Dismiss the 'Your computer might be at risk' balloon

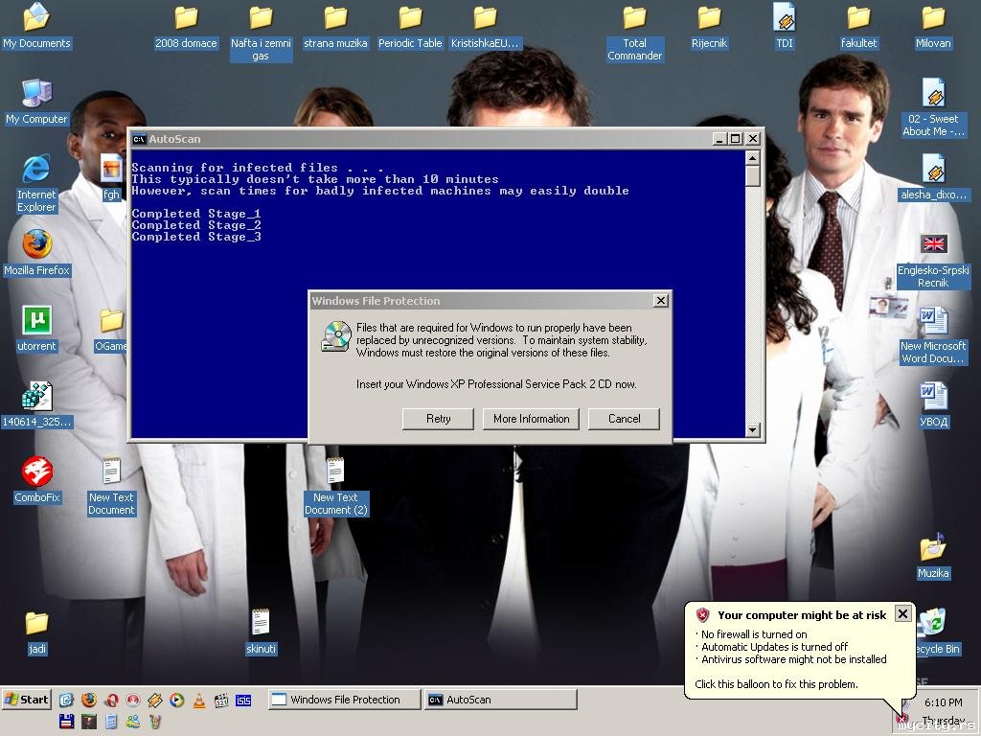pyautogui.click(x=902, y=614)
